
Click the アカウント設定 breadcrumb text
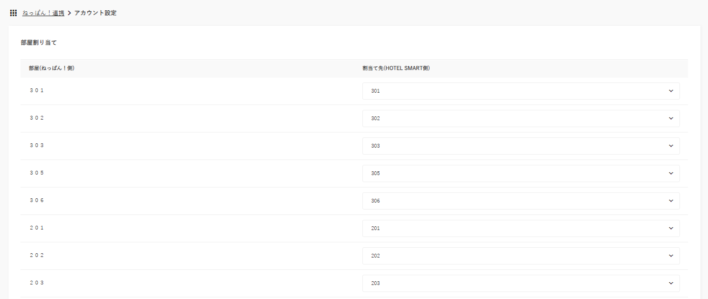(x=95, y=13)
